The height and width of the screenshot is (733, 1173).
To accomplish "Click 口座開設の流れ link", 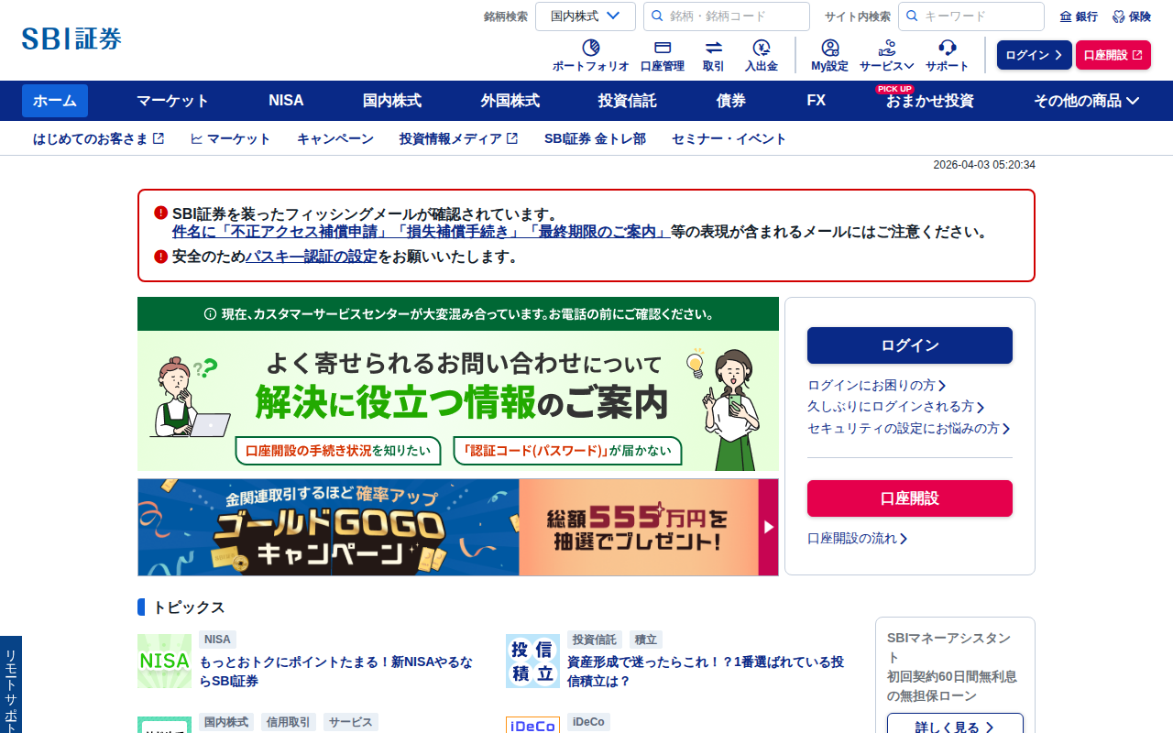I will pyautogui.click(x=858, y=539).
